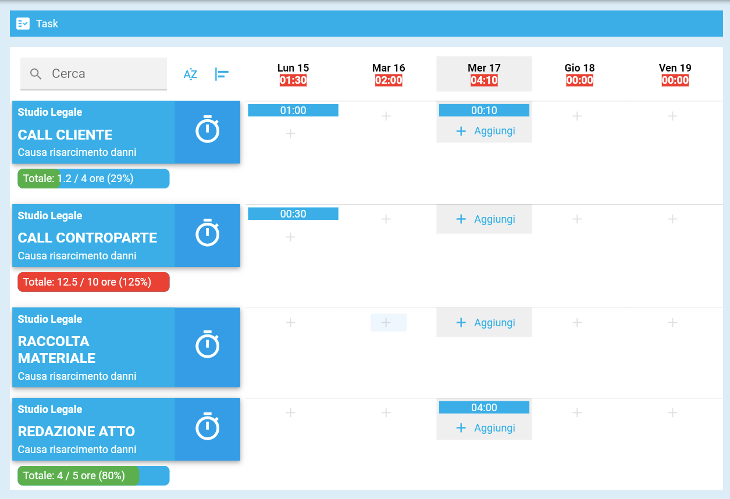Click the left-aligned bars sort icon
This screenshot has height=499, width=730.
coord(222,74)
